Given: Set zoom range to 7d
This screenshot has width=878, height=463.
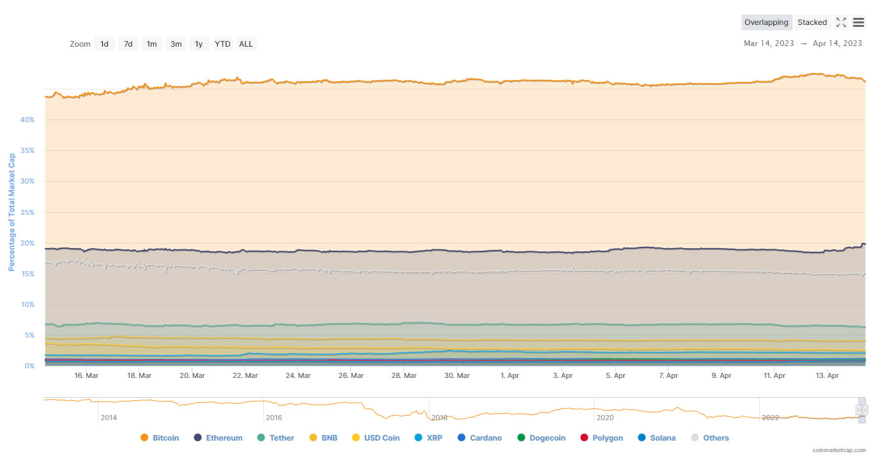Looking at the screenshot, I should (x=128, y=44).
